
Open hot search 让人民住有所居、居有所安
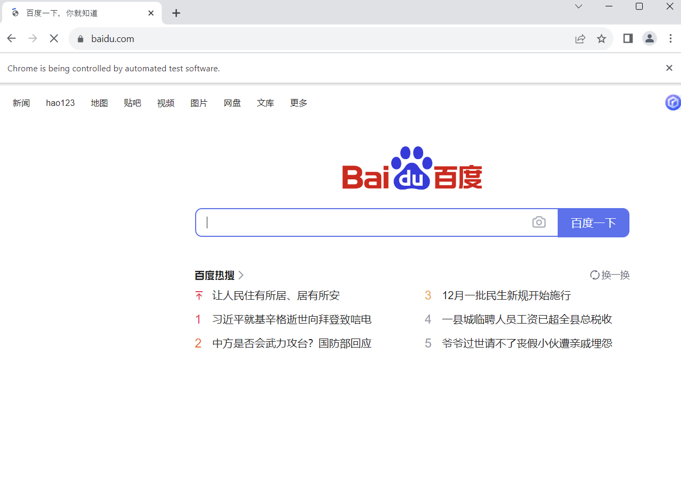[x=276, y=295]
